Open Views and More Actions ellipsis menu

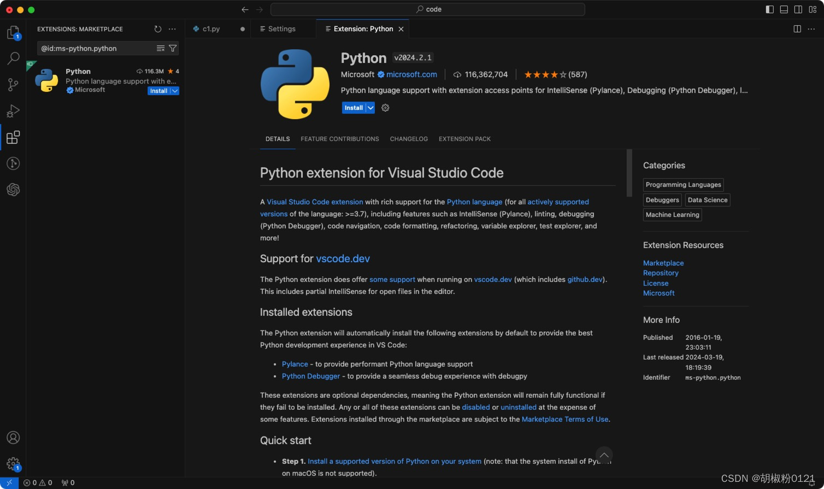(x=172, y=29)
